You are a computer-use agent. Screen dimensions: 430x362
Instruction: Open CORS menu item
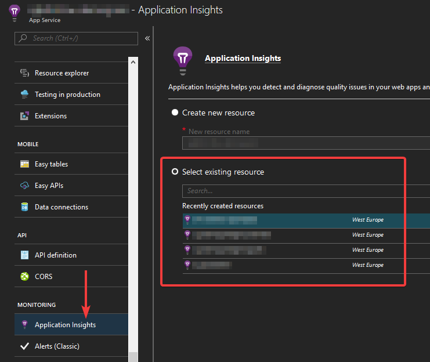[71, 277]
